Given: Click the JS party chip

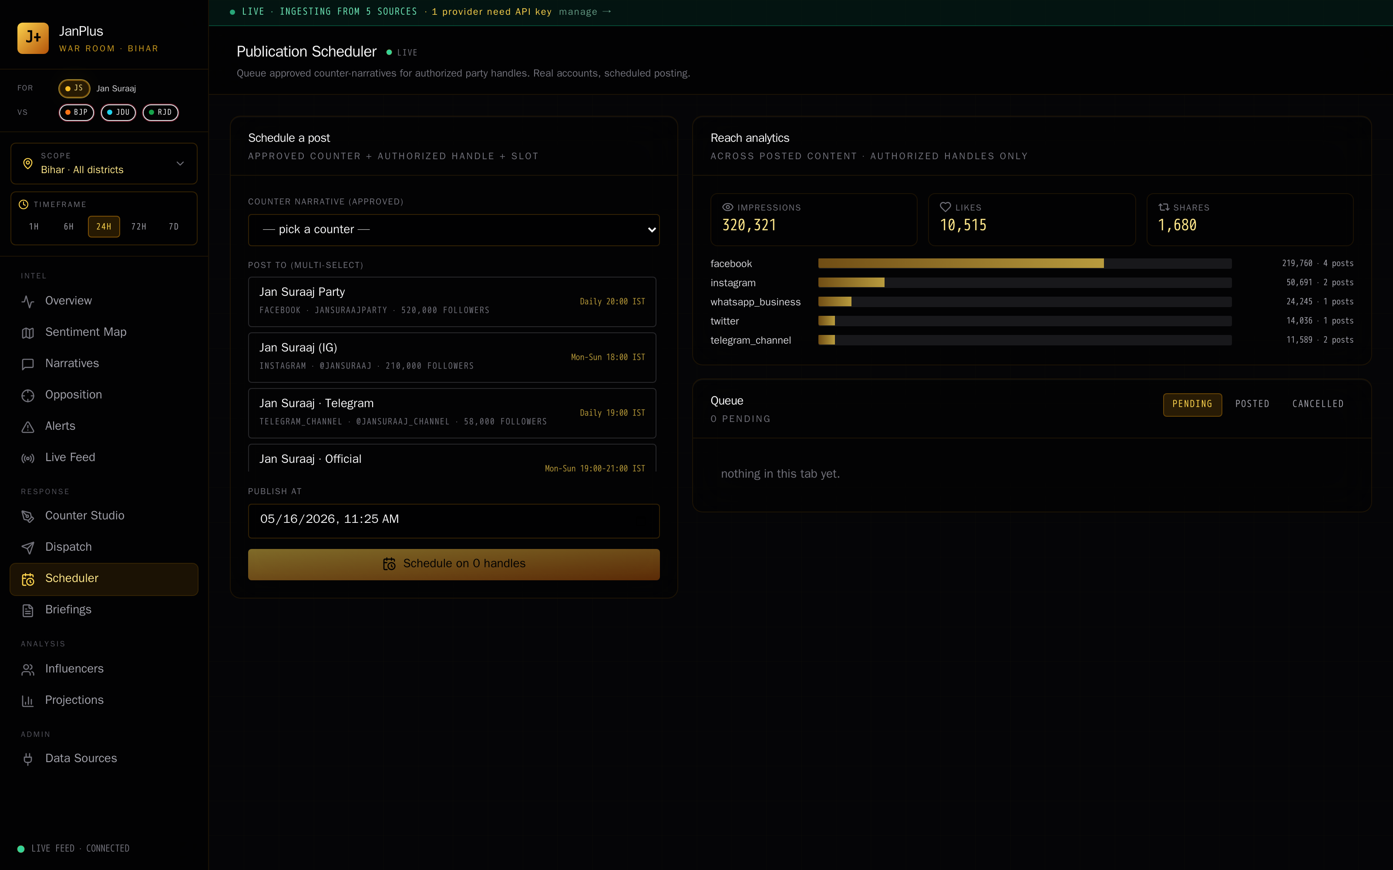Looking at the screenshot, I should click(x=74, y=88).
